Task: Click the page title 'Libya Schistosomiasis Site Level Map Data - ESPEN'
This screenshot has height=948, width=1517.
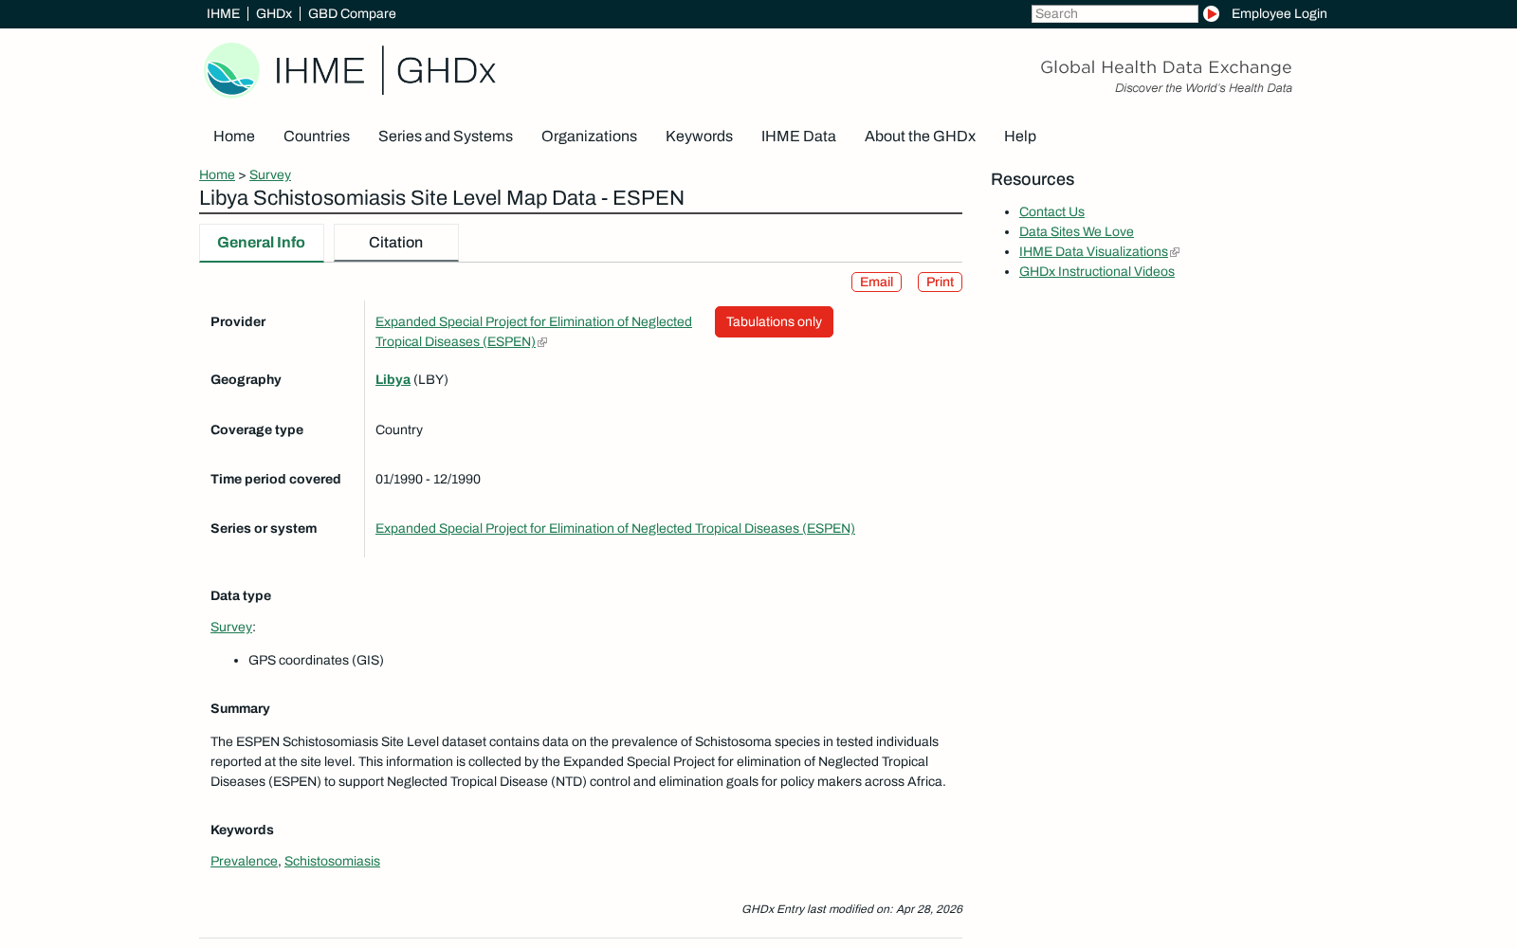Action: [x=442, y=198]
